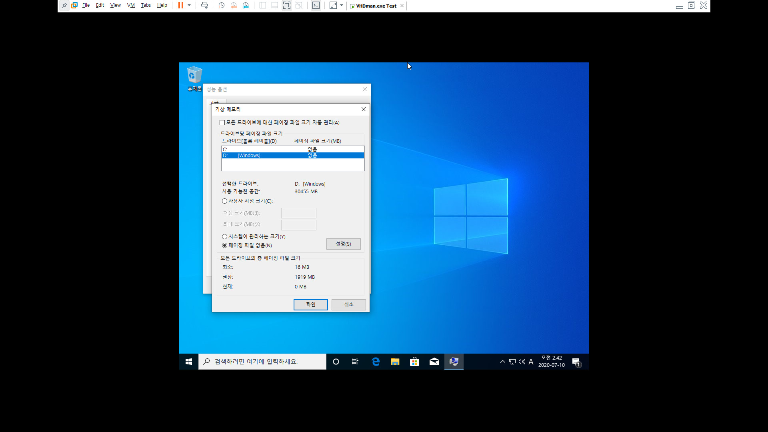This screenshot has height=432, width=768.
Task: Open the Mail app from the taskbar
Action: 434,362
